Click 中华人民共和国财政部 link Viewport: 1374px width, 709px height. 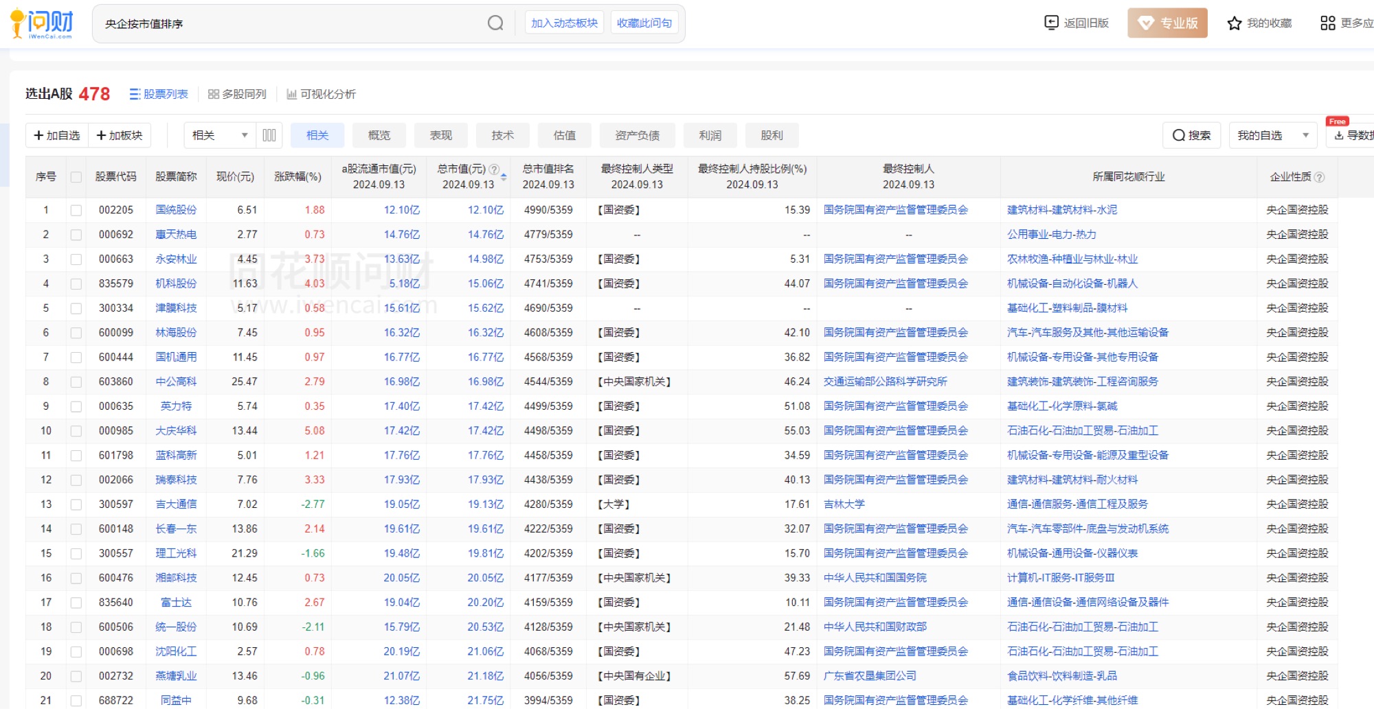pos(875,627)
